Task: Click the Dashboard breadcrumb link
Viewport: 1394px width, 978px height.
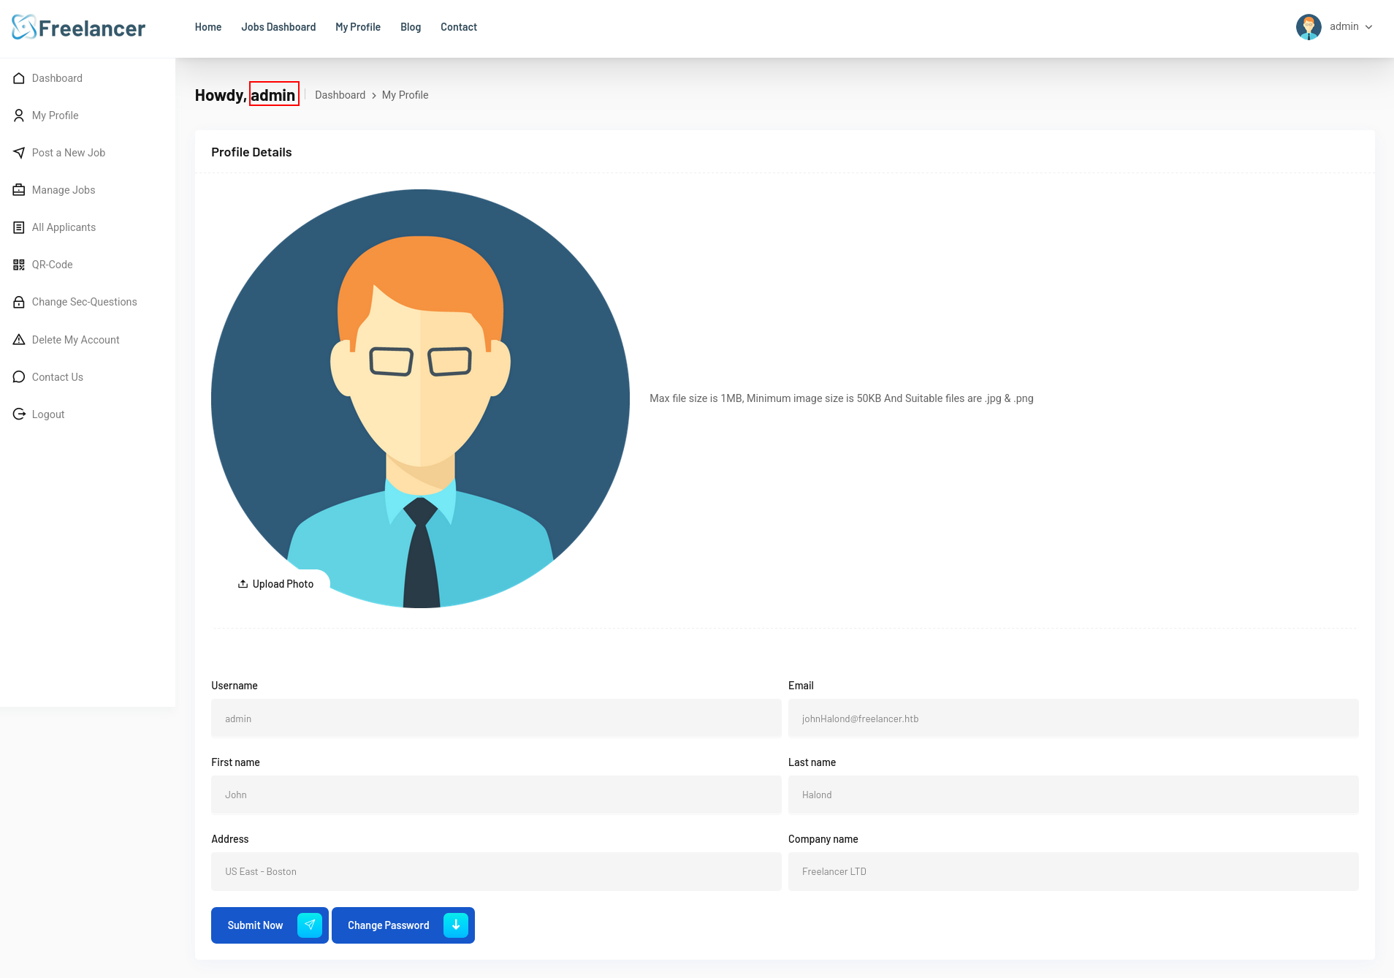Action: tap(340, 95)
